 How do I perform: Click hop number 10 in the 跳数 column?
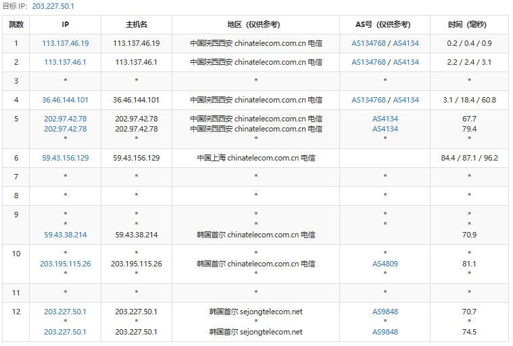pos(16,254)
